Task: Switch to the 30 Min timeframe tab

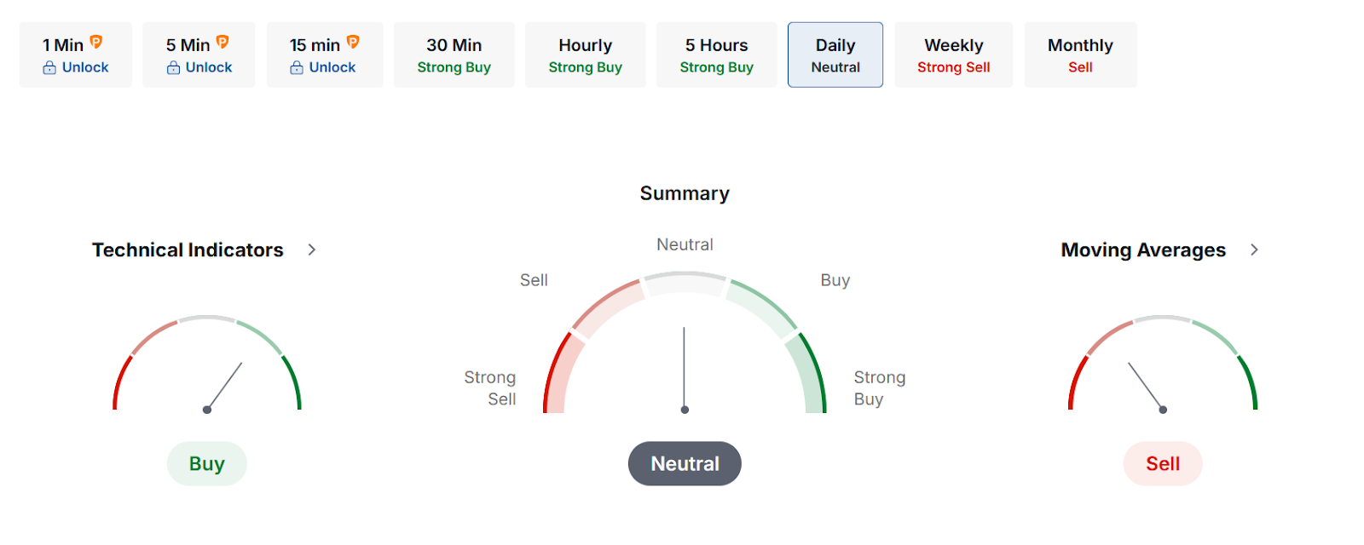Action: (x=454, y=54)
